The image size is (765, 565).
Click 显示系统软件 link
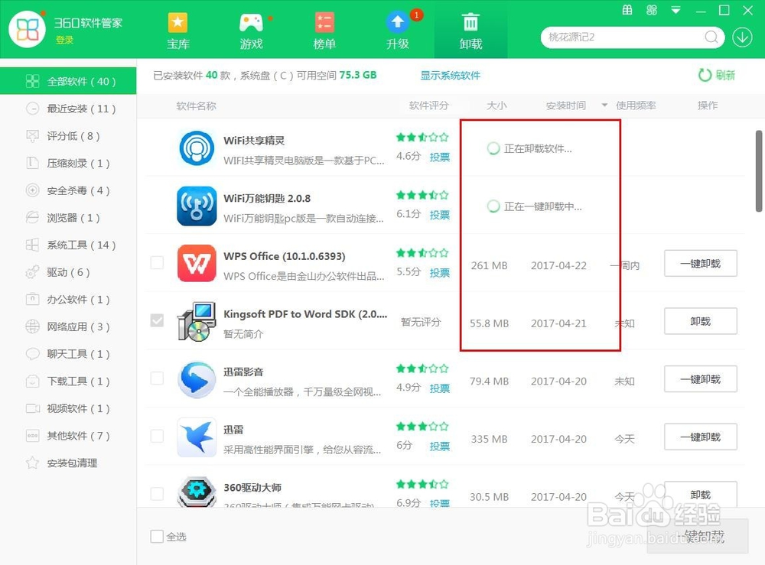[x=451, y=76]
